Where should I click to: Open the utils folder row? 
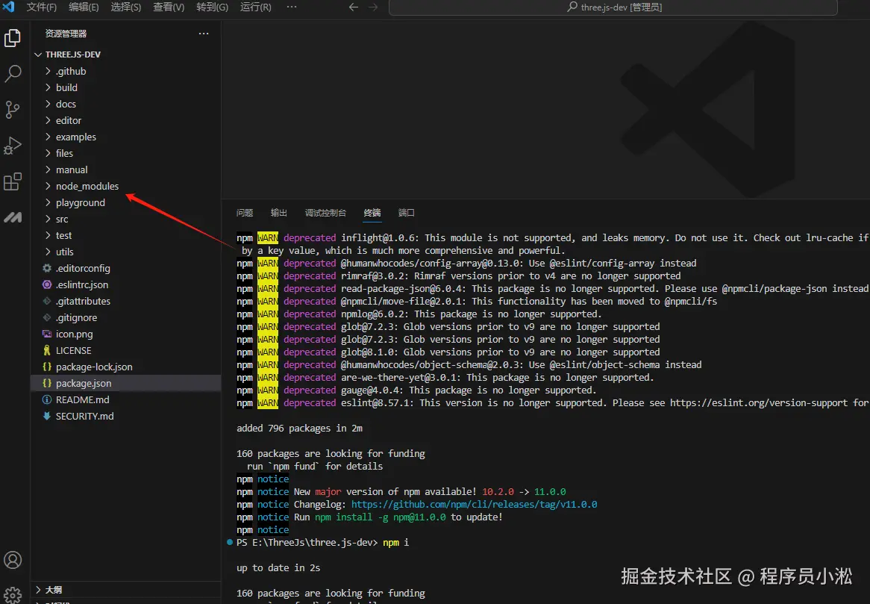coord(126,252)
